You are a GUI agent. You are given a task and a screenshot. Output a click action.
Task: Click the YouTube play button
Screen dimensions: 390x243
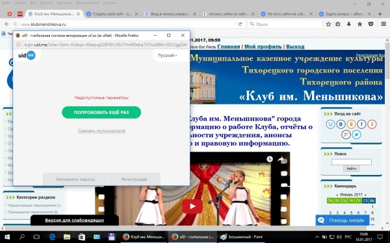click(x=192, y=206)
